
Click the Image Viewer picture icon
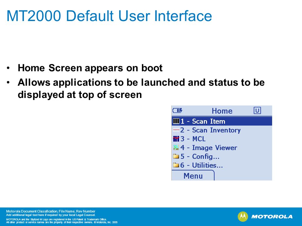point(176,148)
